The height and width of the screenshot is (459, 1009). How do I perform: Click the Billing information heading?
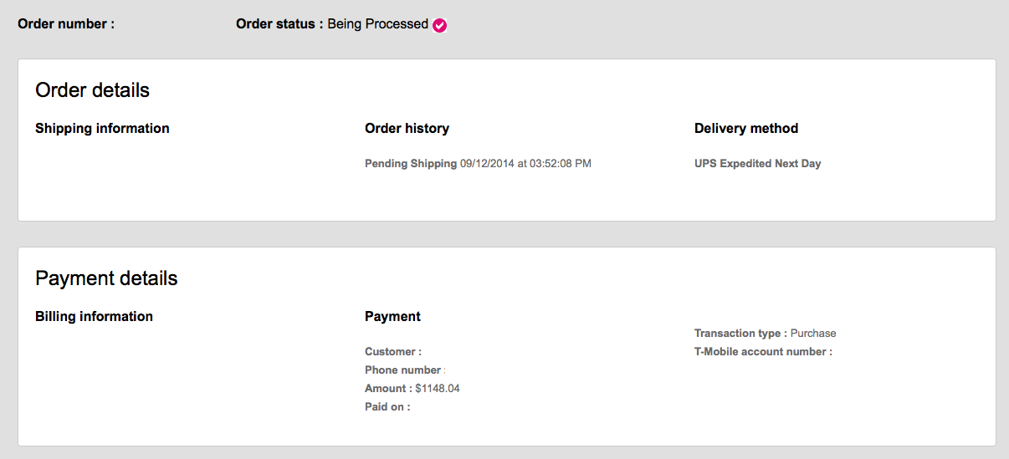[94, 316]
